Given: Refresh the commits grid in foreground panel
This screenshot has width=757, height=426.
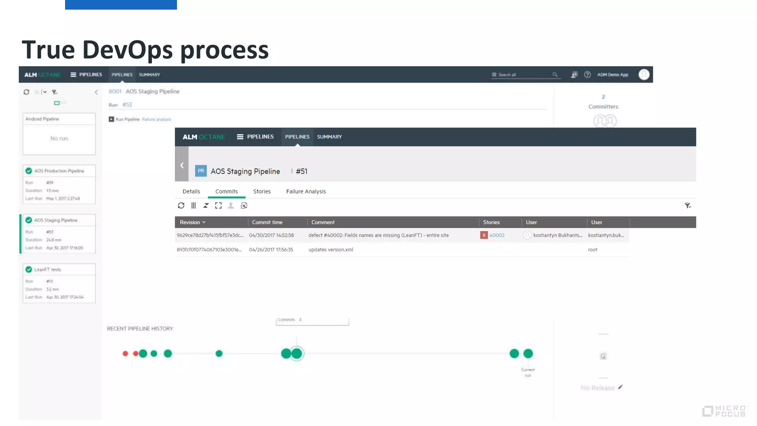Looking at the screenshot, I should pos(181,206).
